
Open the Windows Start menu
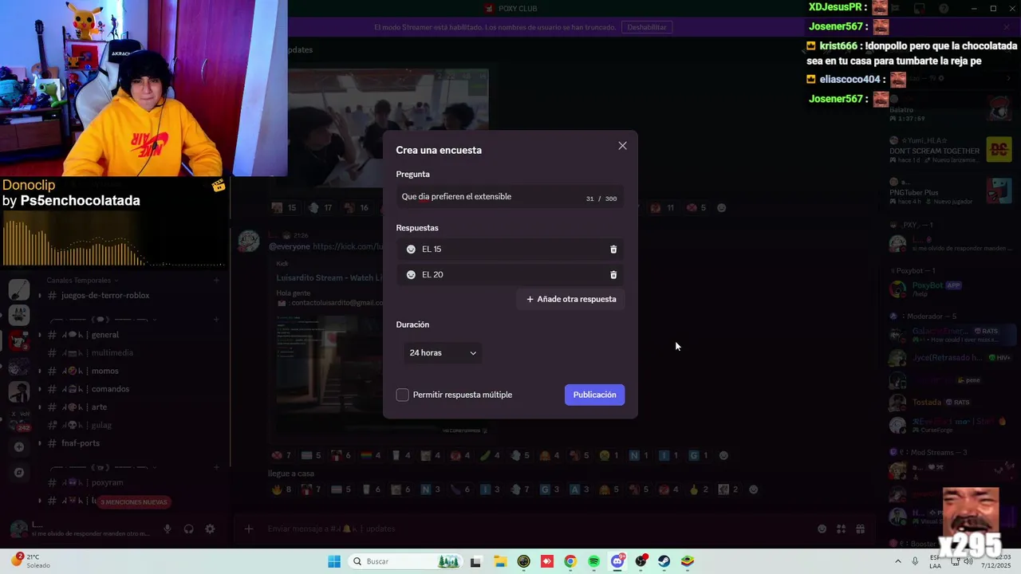(334, 561)
